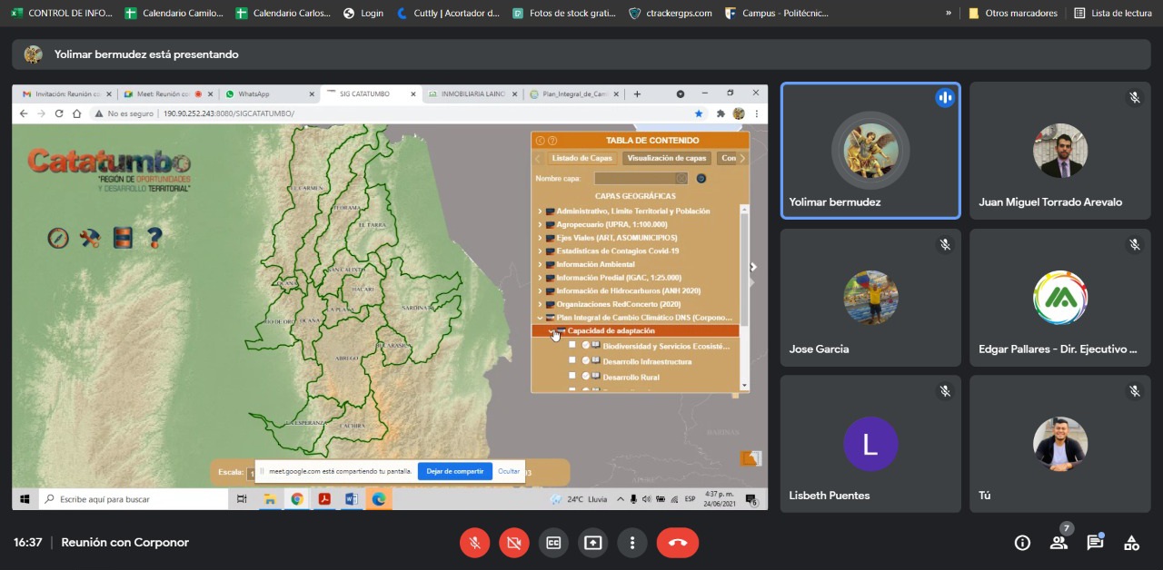Open Word in the shared Windows taskbar

352,499
